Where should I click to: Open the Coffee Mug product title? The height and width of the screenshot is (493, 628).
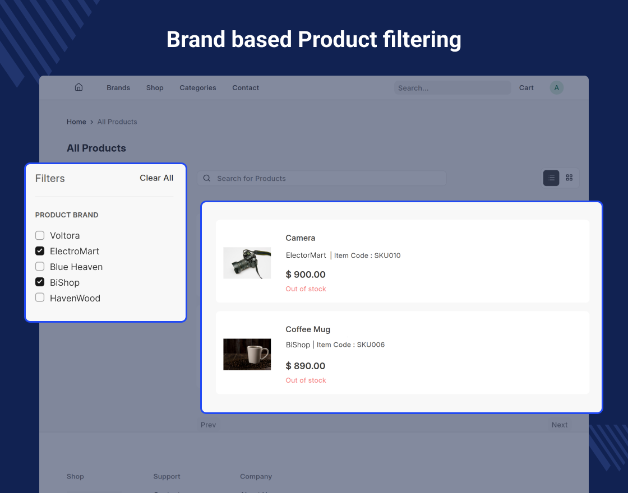[x=308, y=329]
